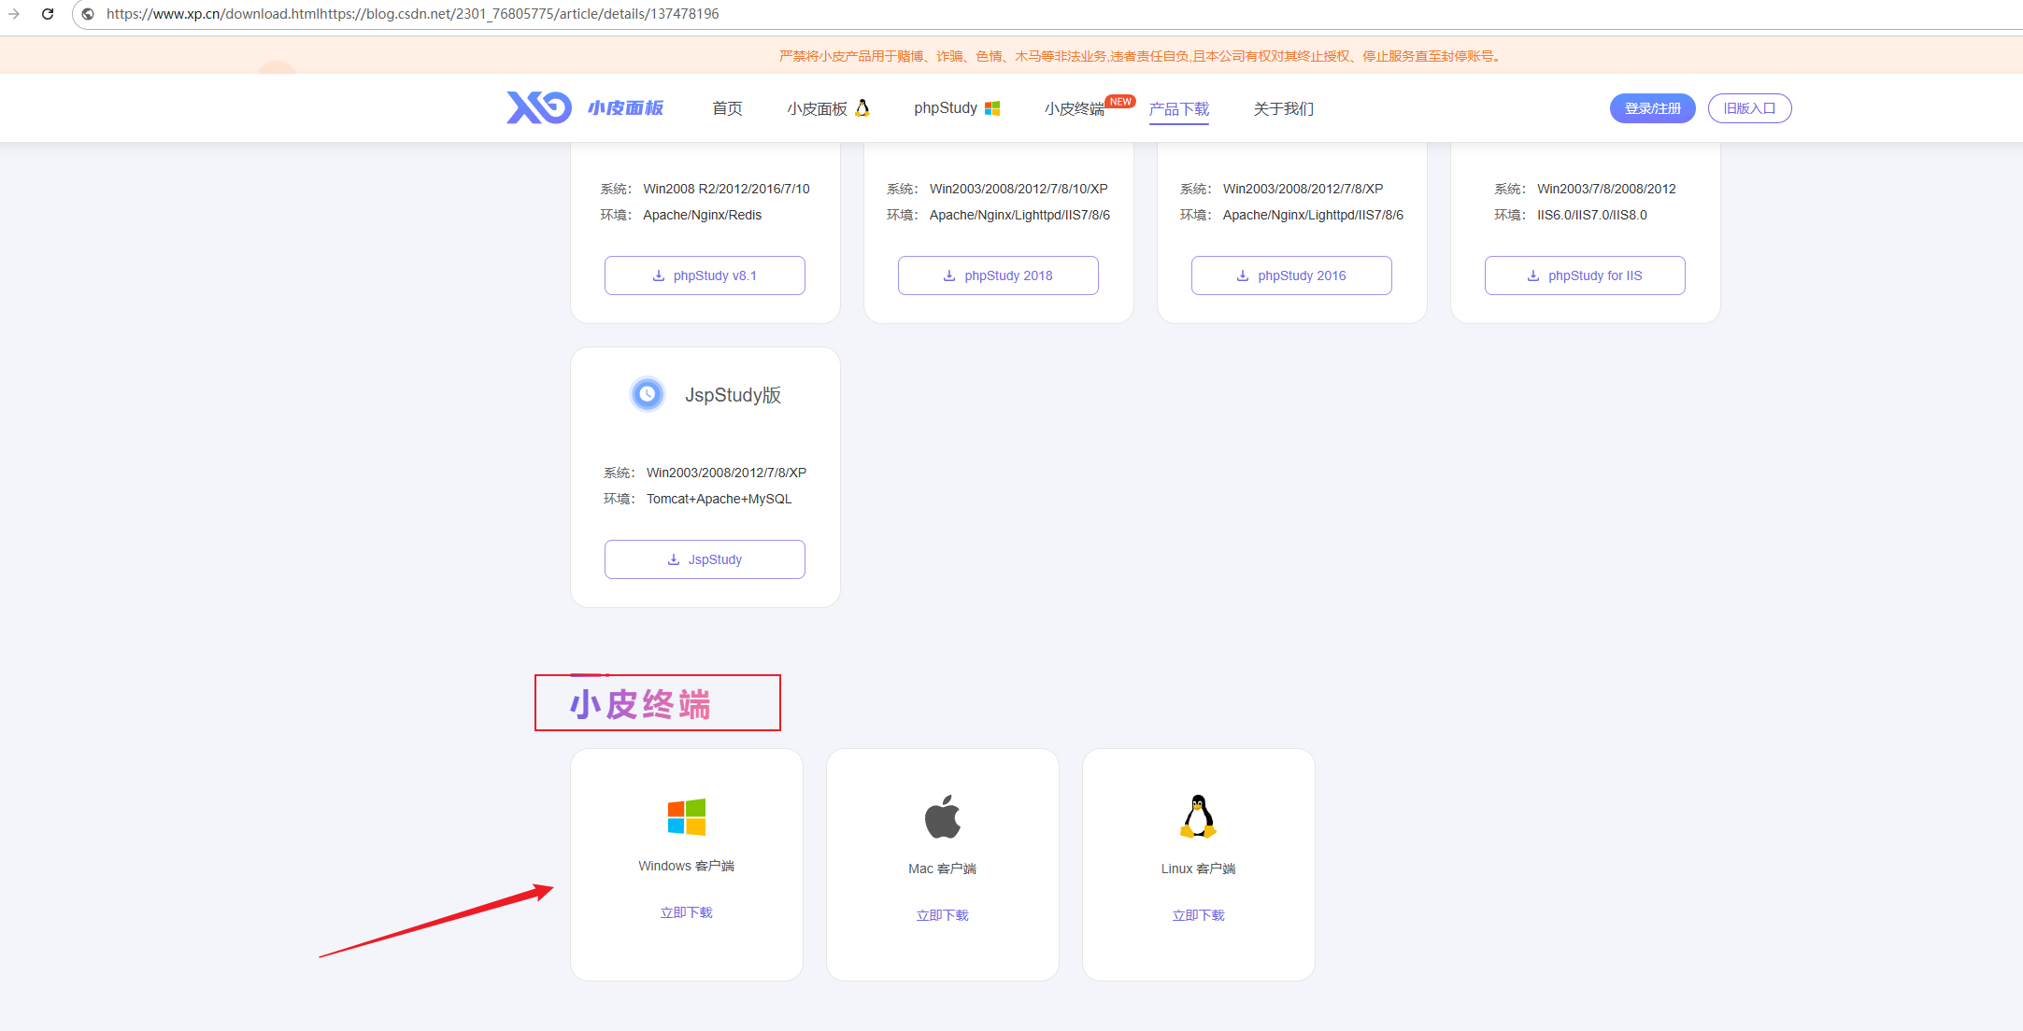Click the NEW badge on 小皮终端
2023x1031 pixels.
[1120, 100]
